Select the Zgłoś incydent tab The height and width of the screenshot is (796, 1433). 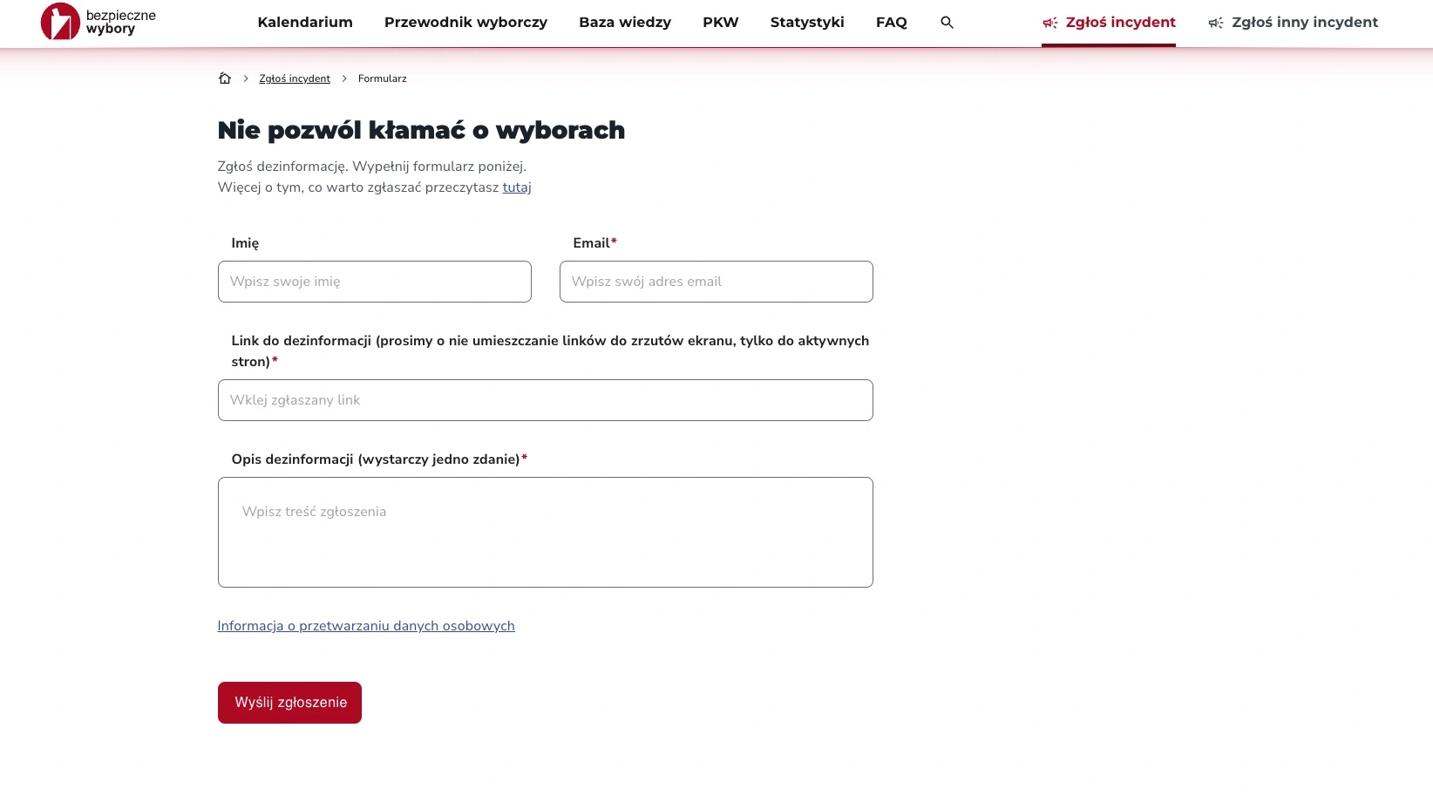[1109, 23]
